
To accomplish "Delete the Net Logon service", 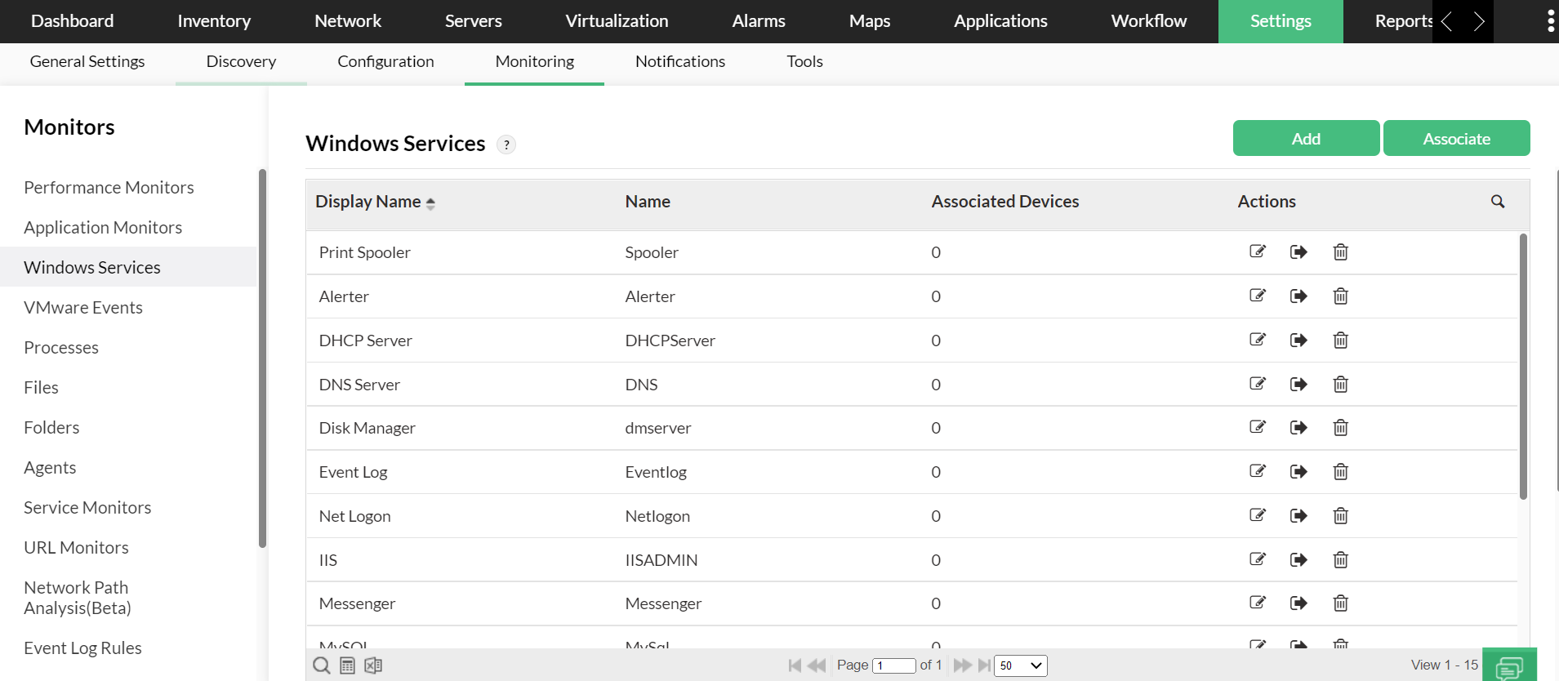I will point(1340,515).
